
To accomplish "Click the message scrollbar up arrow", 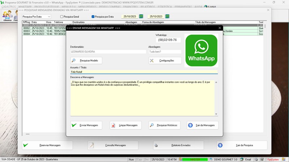I will 216,82.
